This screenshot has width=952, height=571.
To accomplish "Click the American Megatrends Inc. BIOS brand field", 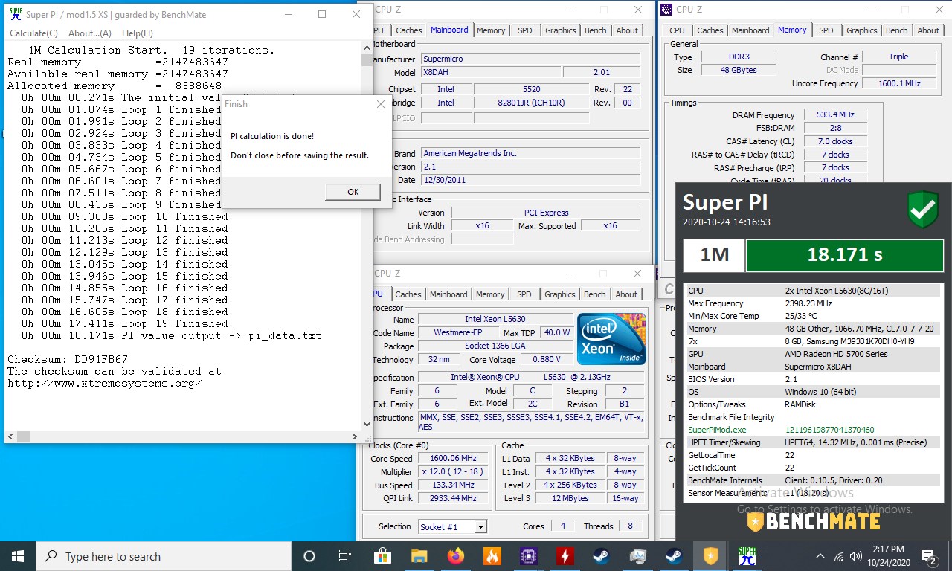I will click(530, 153).
